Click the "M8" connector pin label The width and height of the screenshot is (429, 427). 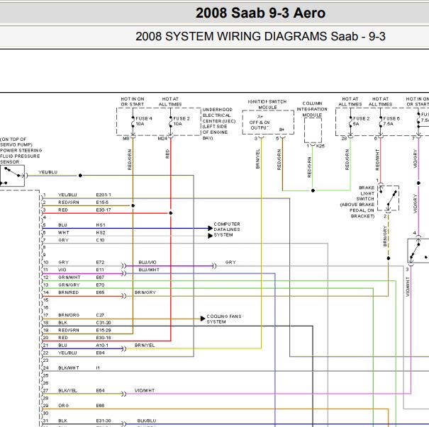point(126,139)
